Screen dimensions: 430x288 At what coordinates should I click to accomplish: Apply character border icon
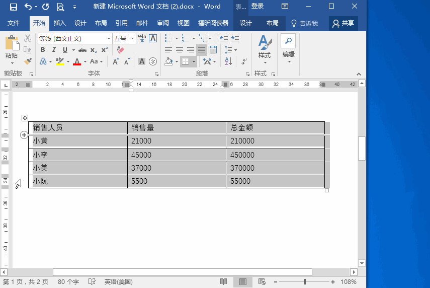point(153,38)
